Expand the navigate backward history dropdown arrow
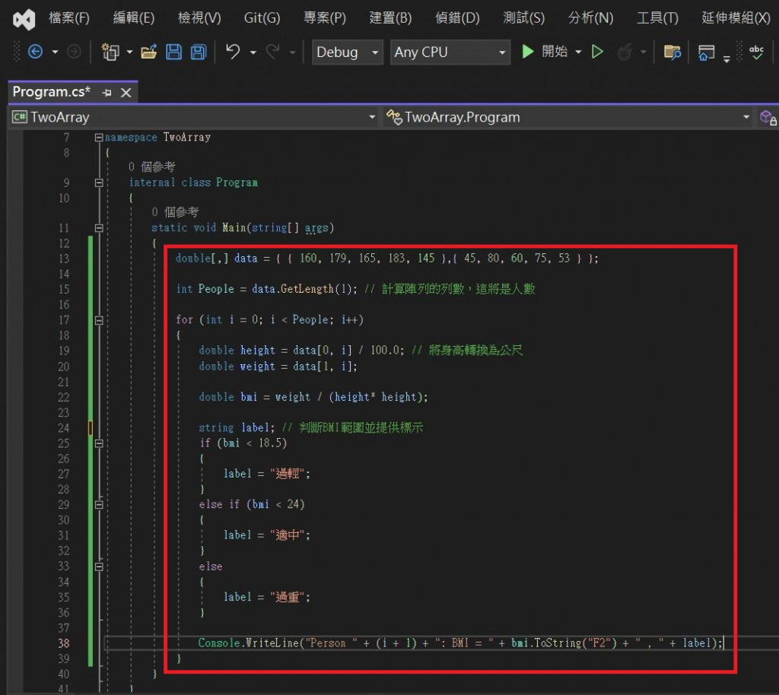Screen dimensions: 779x695 tap(55, 52)
